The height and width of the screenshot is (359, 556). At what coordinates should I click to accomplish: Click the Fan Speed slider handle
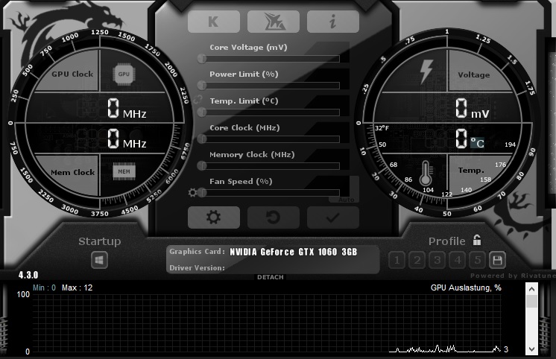click(x=202, y=193)
